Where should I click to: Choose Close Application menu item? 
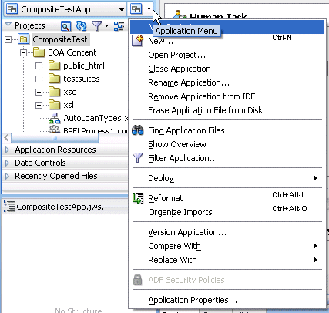[x=227, y=69]
